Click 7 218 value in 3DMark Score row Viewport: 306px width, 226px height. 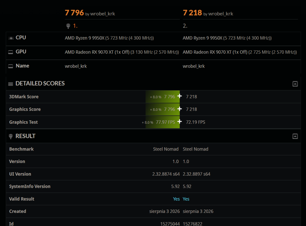tap(192, 97)
